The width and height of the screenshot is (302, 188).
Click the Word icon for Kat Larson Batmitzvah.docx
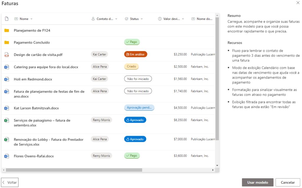tap(7, 108)
